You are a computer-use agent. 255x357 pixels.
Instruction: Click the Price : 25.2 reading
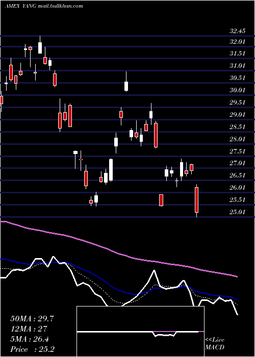pyautogui.click(x=32, y=349)
